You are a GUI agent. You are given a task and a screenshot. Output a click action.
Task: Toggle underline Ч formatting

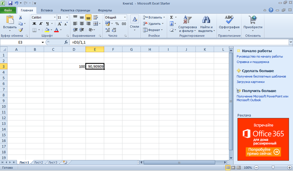(x=47, y=23)
